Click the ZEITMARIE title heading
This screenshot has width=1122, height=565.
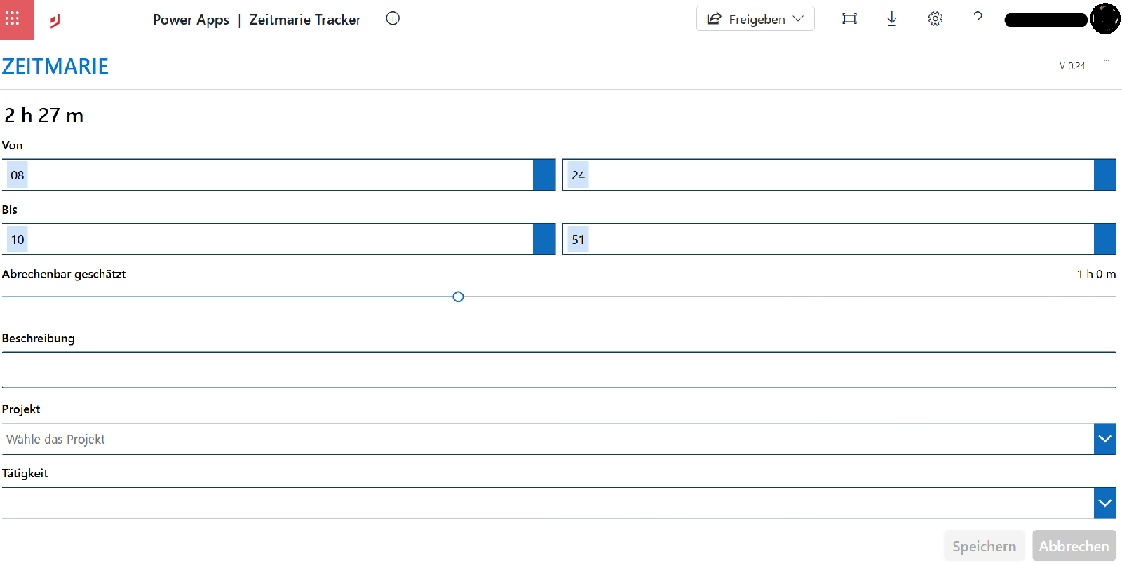[55, 67]
